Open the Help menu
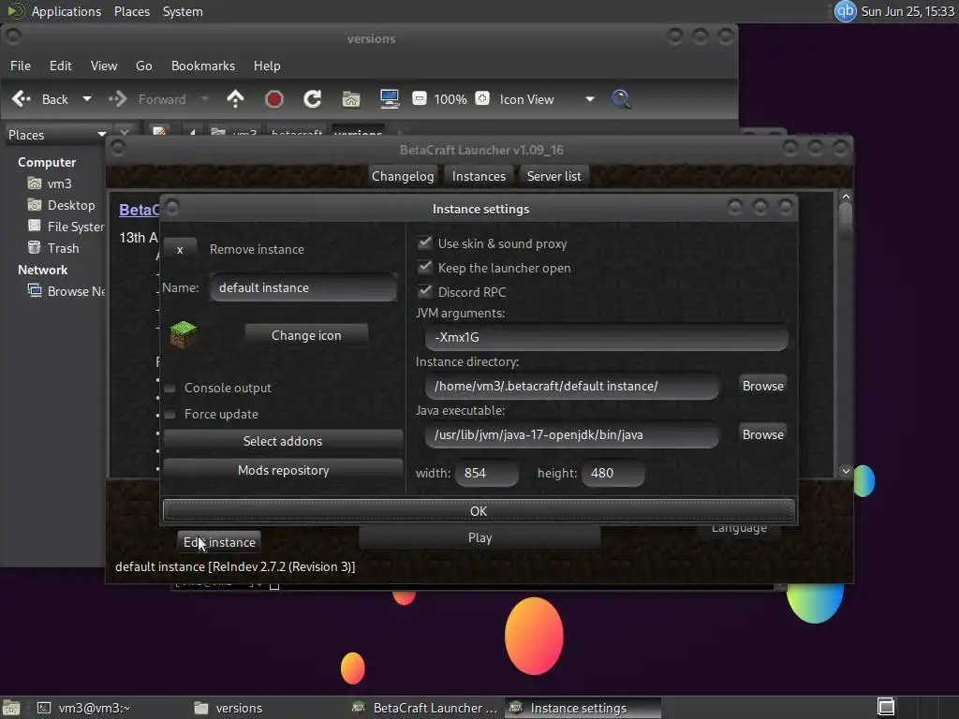Viewport: 959px width, 719px height. click(x=267, y=66)
